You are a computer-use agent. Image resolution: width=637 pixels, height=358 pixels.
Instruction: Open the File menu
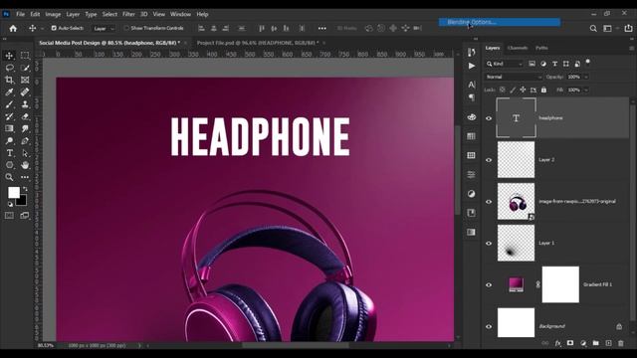click(20, 14)
